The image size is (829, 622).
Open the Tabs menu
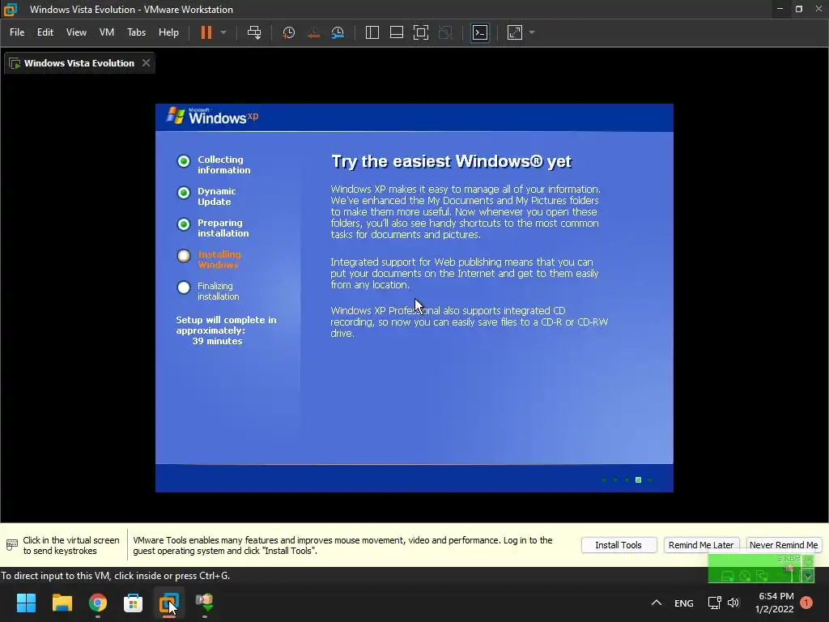[136, 32]
